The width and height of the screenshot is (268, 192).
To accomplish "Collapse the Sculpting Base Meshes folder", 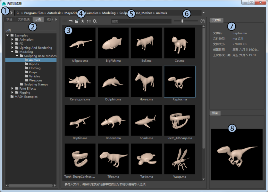I will pos(17,56).
